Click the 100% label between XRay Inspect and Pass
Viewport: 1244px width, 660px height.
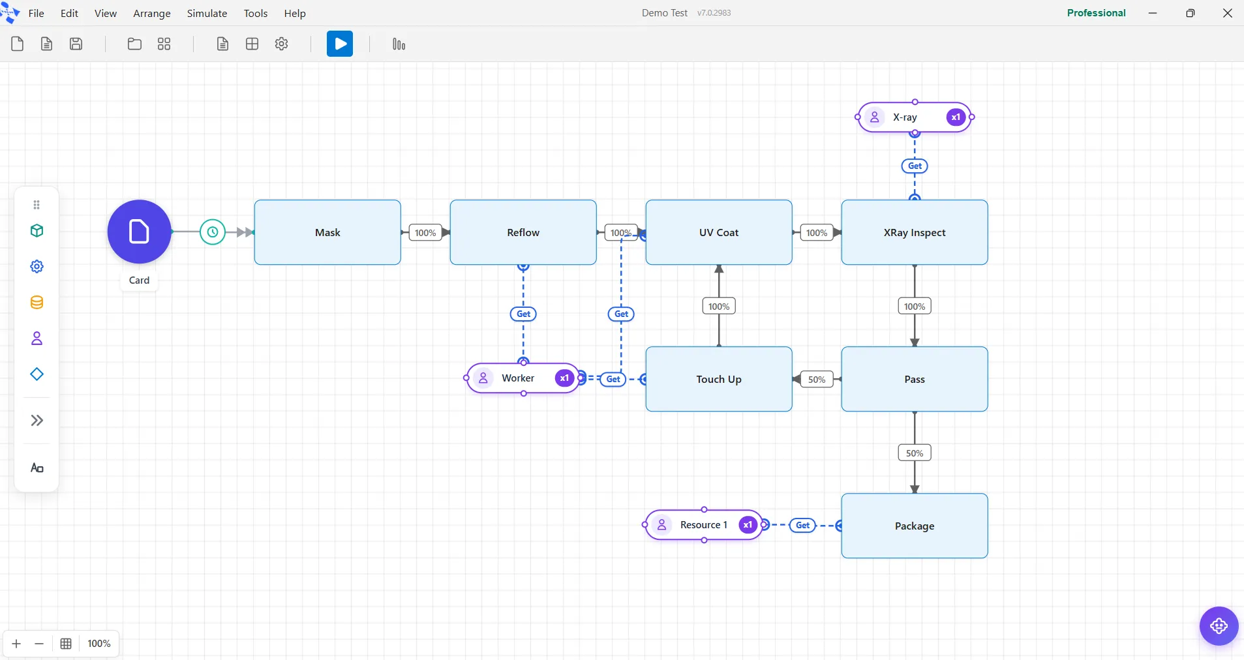tap(915, 307)
